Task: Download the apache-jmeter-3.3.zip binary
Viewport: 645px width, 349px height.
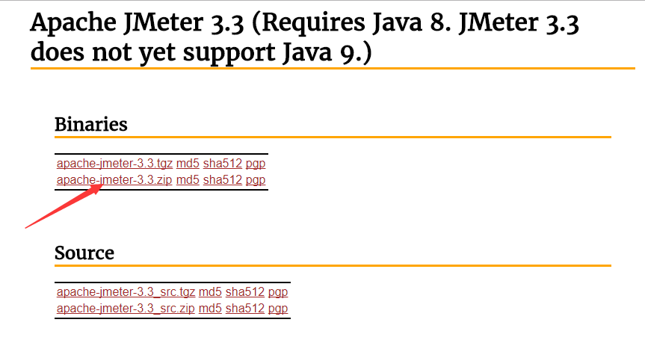Action: pyautogui.click(x=114, y=180)
